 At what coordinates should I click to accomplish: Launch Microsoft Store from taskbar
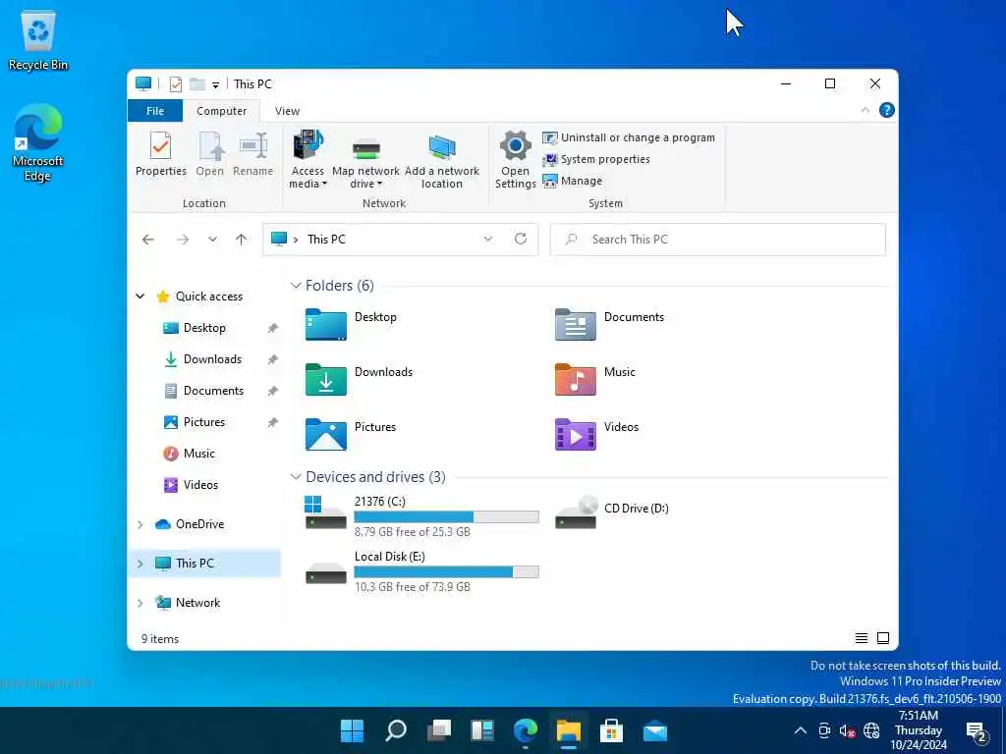pos(611,730)
